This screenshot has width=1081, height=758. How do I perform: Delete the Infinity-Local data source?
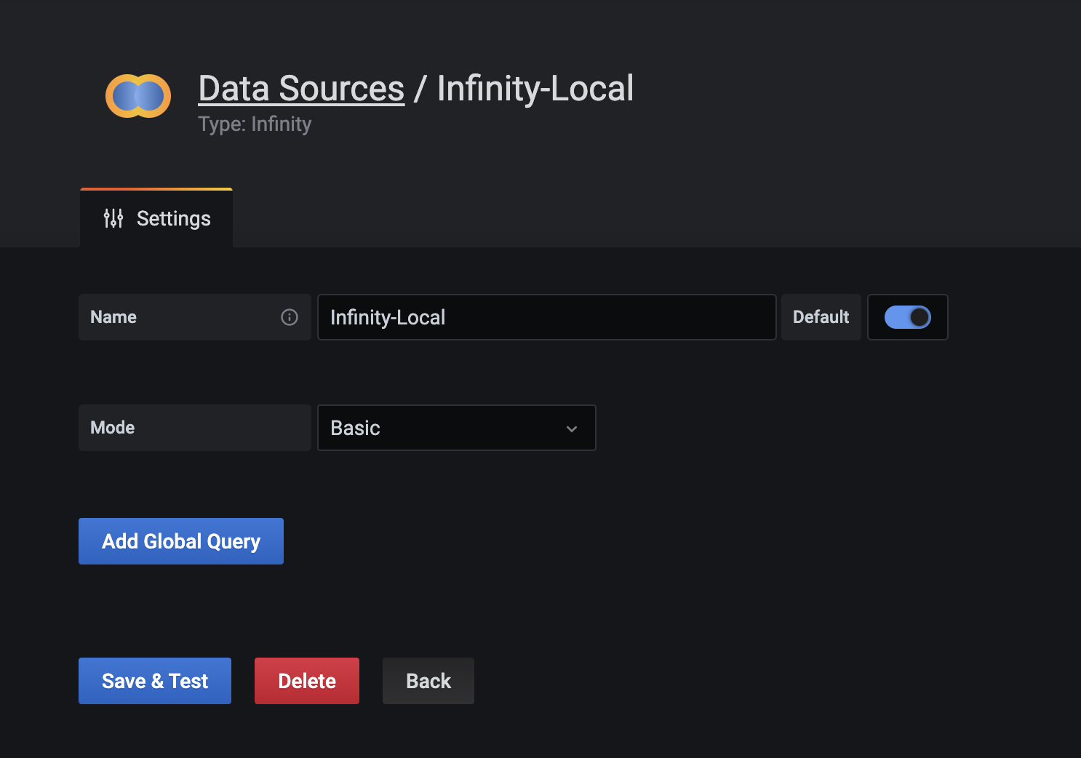pyautogui.click(x=306, y=680)
